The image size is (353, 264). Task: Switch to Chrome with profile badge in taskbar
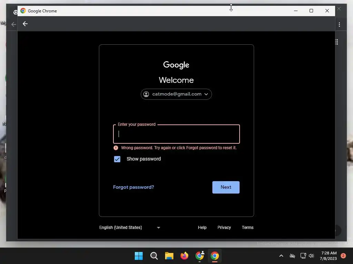[x=200, y=256]
